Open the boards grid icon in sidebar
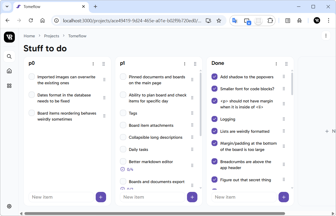 (x=9, y=86)
